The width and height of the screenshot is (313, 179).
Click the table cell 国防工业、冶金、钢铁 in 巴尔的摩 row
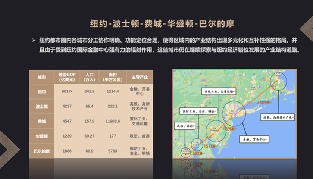140,151
